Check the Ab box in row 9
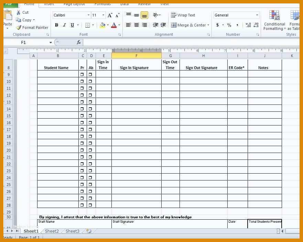 90,74
